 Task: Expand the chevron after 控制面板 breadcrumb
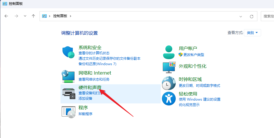click(x=71, y=16)
